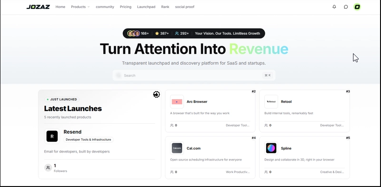Click the #2 rank badge
The width and height of the screenshot is (381, 187).
(x=254, y=92)
